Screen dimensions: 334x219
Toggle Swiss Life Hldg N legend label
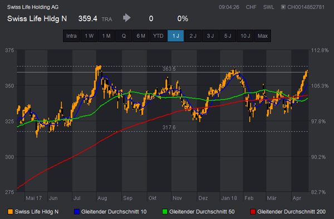pos(37,212)
